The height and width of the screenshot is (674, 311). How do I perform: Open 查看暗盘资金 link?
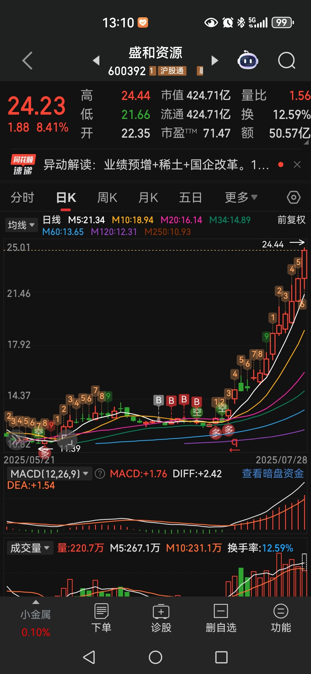tap(273, 474)
